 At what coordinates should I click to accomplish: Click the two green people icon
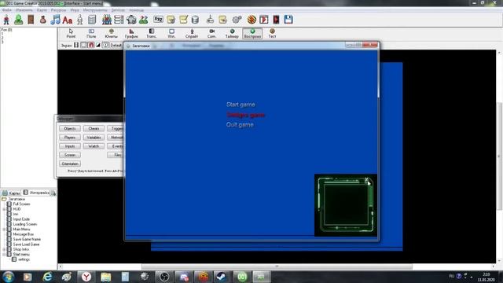[143, 20]
